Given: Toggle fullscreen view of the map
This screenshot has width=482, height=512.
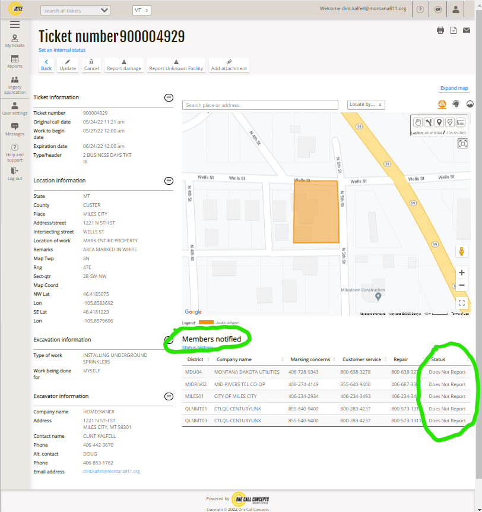Looking at the screenshot, I should [x=461, y=303].
